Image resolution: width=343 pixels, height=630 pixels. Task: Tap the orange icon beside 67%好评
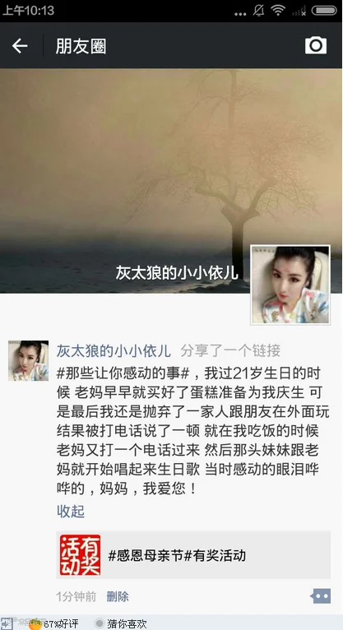35,624
